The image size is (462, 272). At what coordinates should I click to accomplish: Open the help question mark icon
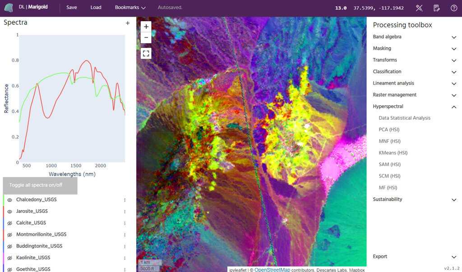point(454,8)
